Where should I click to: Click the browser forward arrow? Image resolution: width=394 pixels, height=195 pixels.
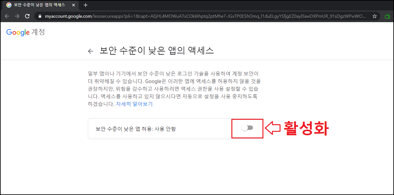click(17, 16)
